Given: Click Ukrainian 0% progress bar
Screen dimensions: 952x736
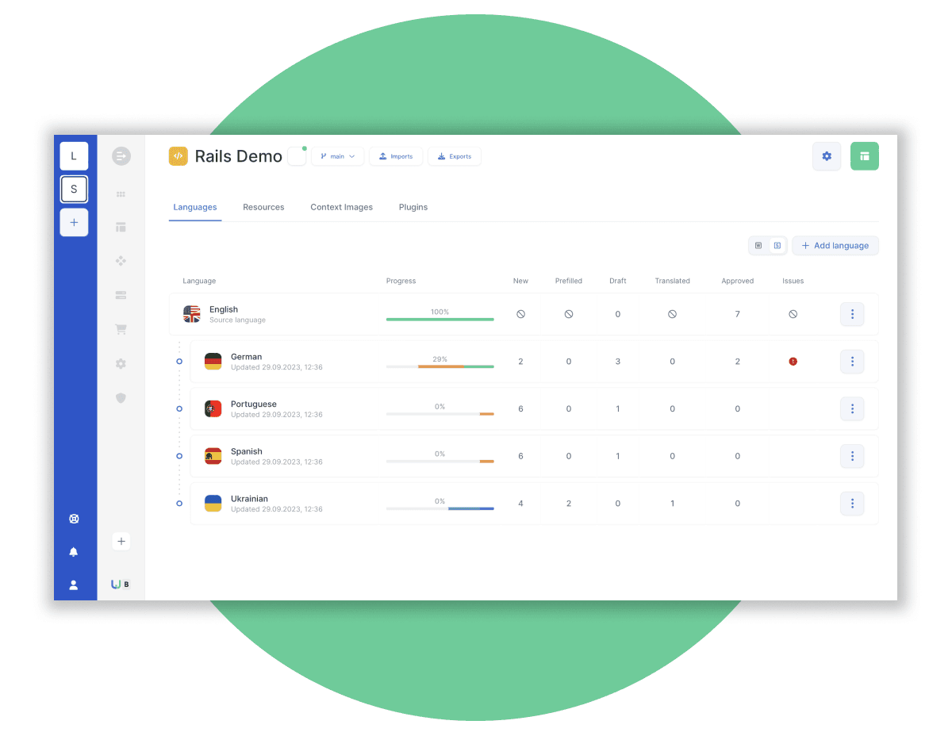Looking at the screenshot, I should point(440,508).
